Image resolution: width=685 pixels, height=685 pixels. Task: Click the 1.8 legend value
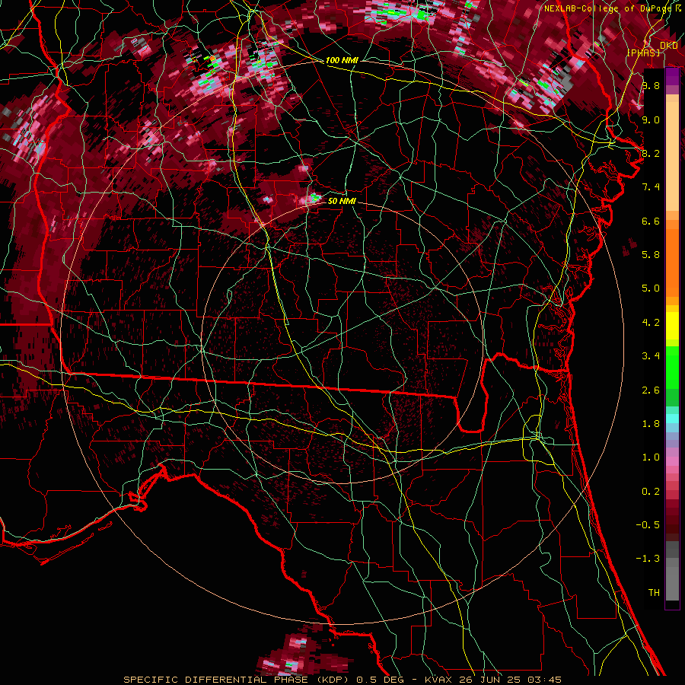[651, 424]
